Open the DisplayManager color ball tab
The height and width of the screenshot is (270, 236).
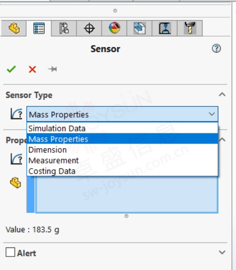pyautogui.click(x=114, y=28)
